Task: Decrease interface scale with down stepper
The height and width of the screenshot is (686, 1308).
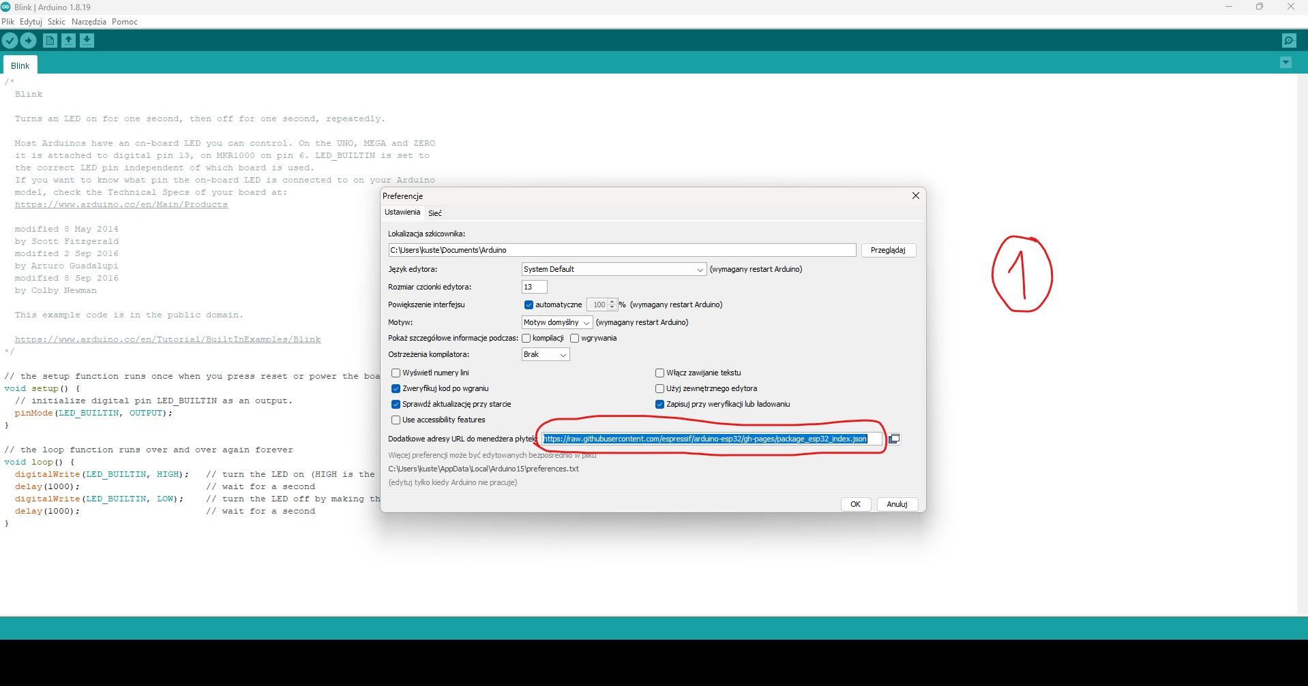Action: 612,307
